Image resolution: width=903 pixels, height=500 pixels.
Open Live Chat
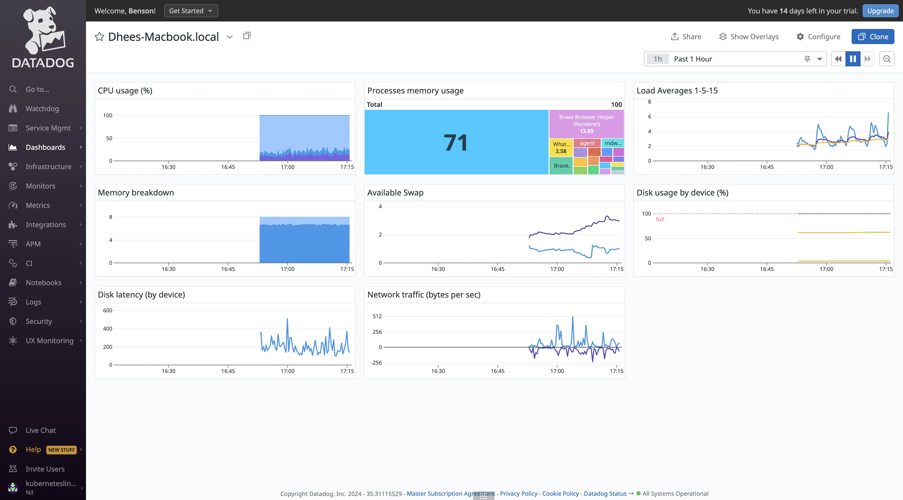click(40, 430)
